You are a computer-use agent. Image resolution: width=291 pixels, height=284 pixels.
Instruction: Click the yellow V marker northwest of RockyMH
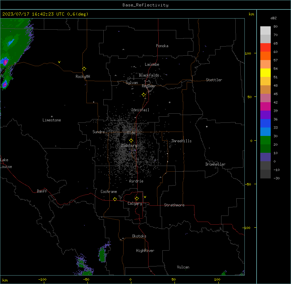59,62
